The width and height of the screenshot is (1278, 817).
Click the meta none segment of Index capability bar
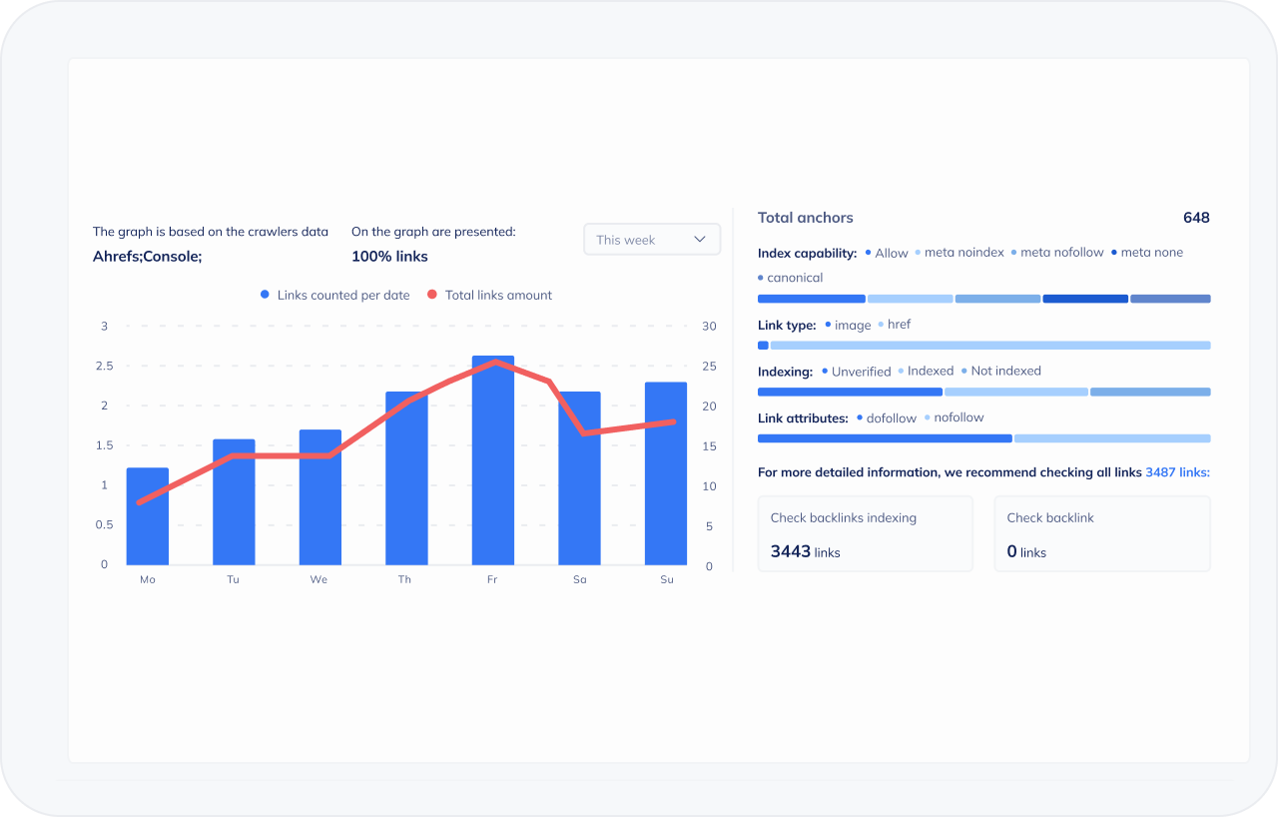coord(1085,299)
